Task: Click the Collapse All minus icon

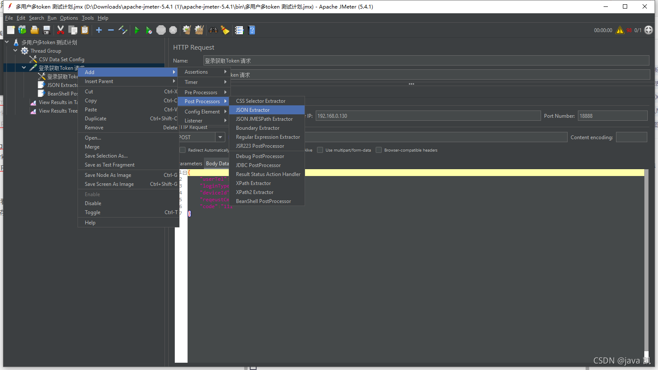Action: coord(111,30)
